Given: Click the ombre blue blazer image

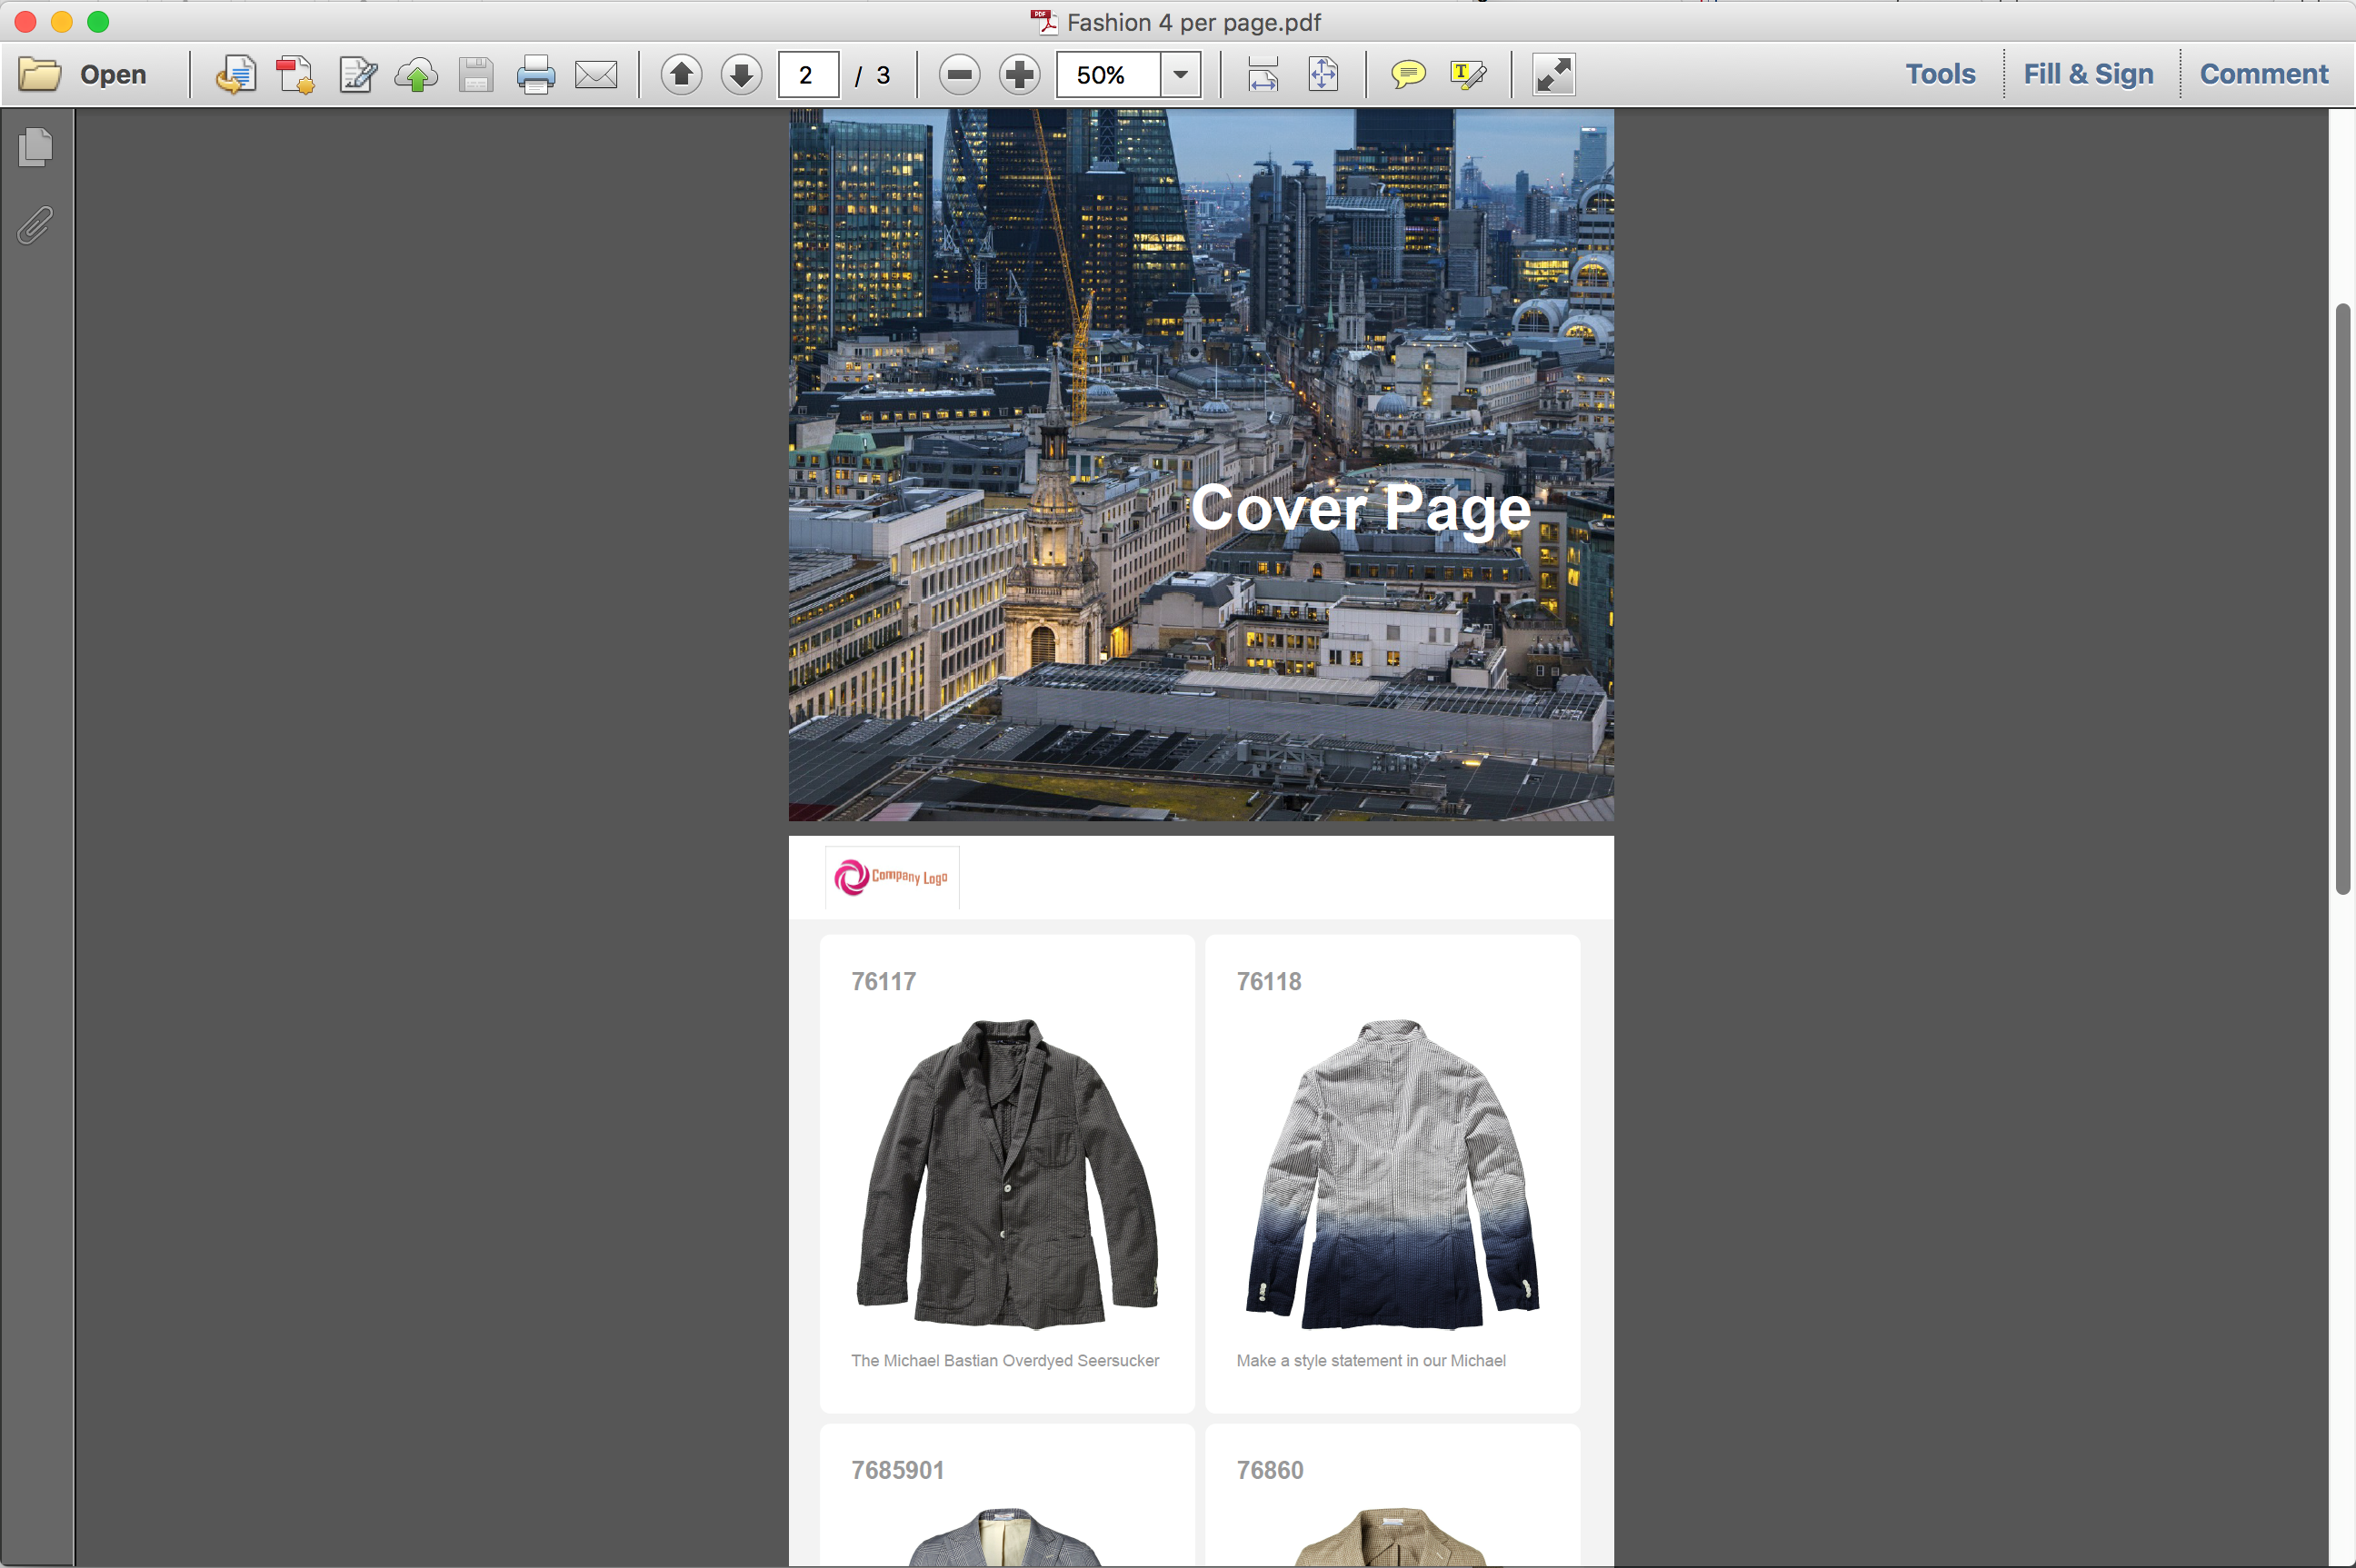Looking at the screenshot, I should [x=1392, y=1174].
